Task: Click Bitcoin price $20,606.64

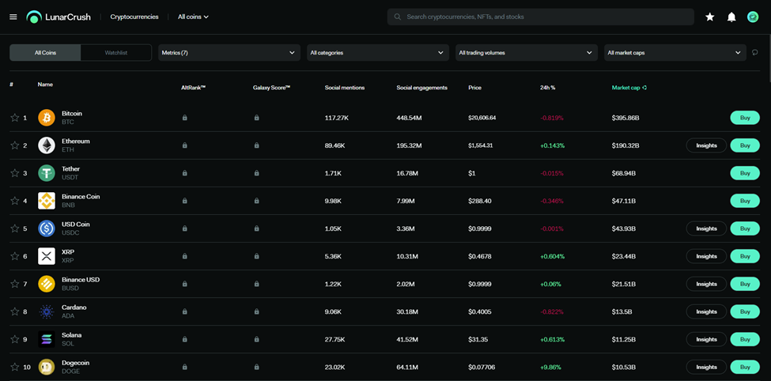Action: pyautogui.click(x=482, y=118)
